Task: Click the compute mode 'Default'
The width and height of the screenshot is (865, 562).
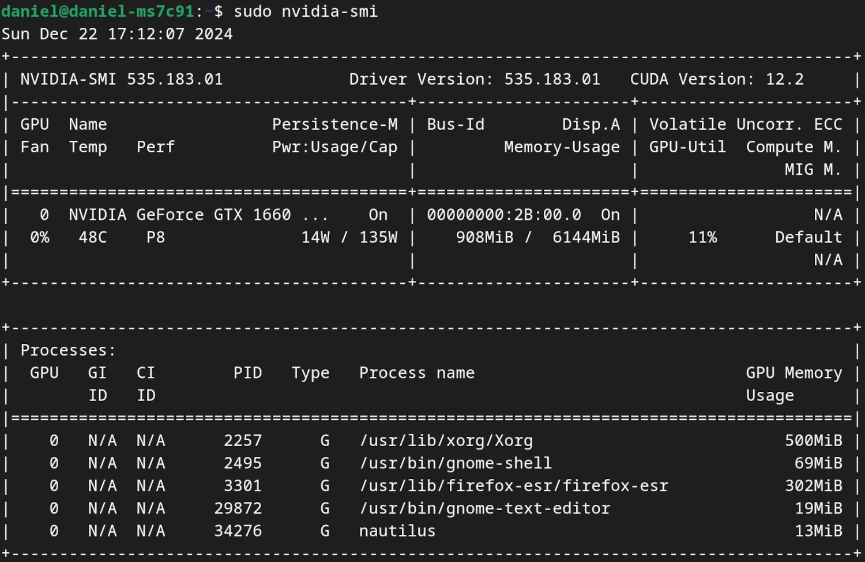Action: (808, 237)
